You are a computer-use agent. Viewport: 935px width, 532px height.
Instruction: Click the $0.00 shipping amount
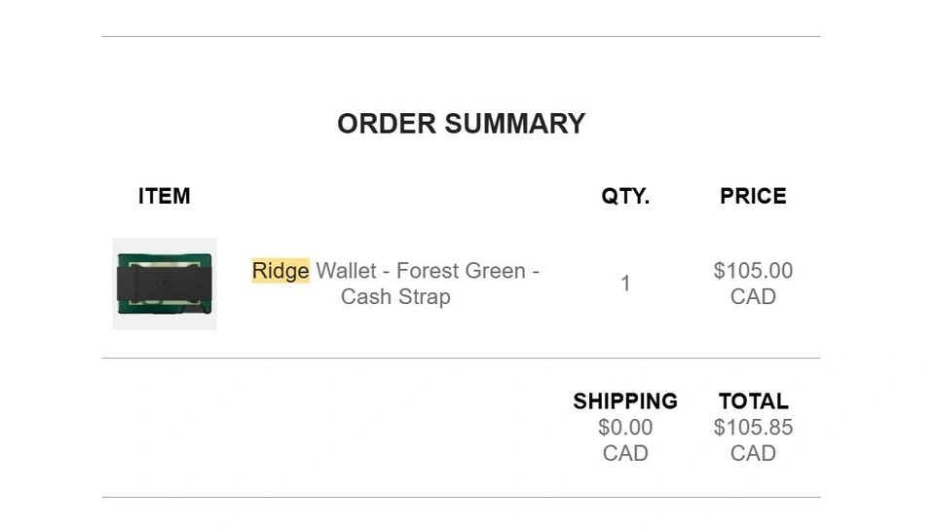coord(625,428)
